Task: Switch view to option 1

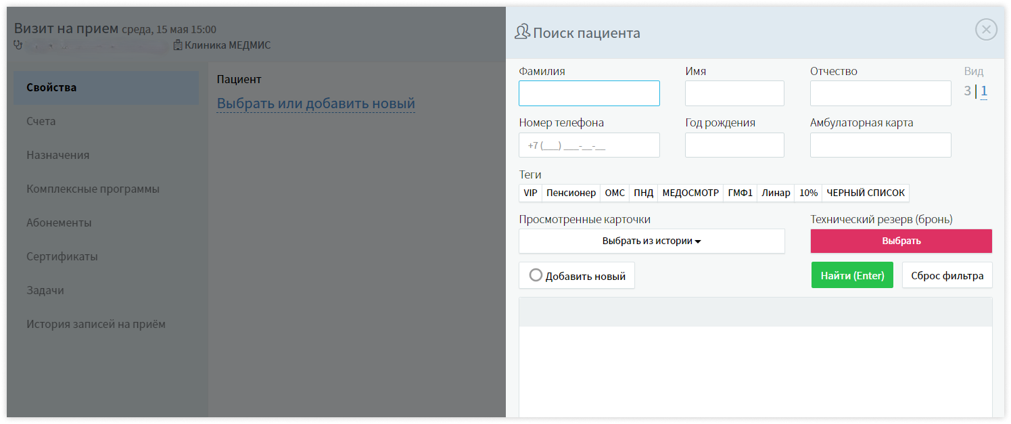Action: point(984,91)
